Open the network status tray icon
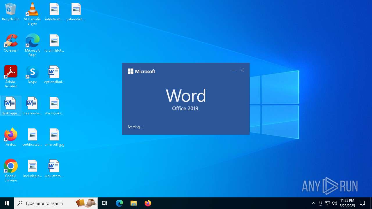This screenshot has height=209, width=372. pyautogui.click(x=328, y=203)
